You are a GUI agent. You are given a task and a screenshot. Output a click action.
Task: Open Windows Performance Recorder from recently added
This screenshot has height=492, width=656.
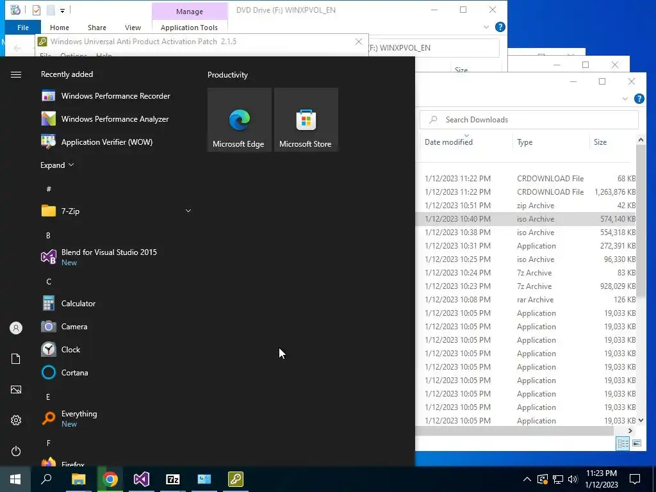click(106, 96)
